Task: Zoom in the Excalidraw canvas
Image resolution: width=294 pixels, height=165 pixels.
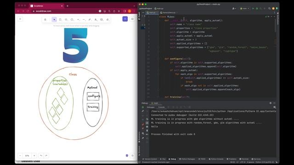Action: [x=34, y=155]
